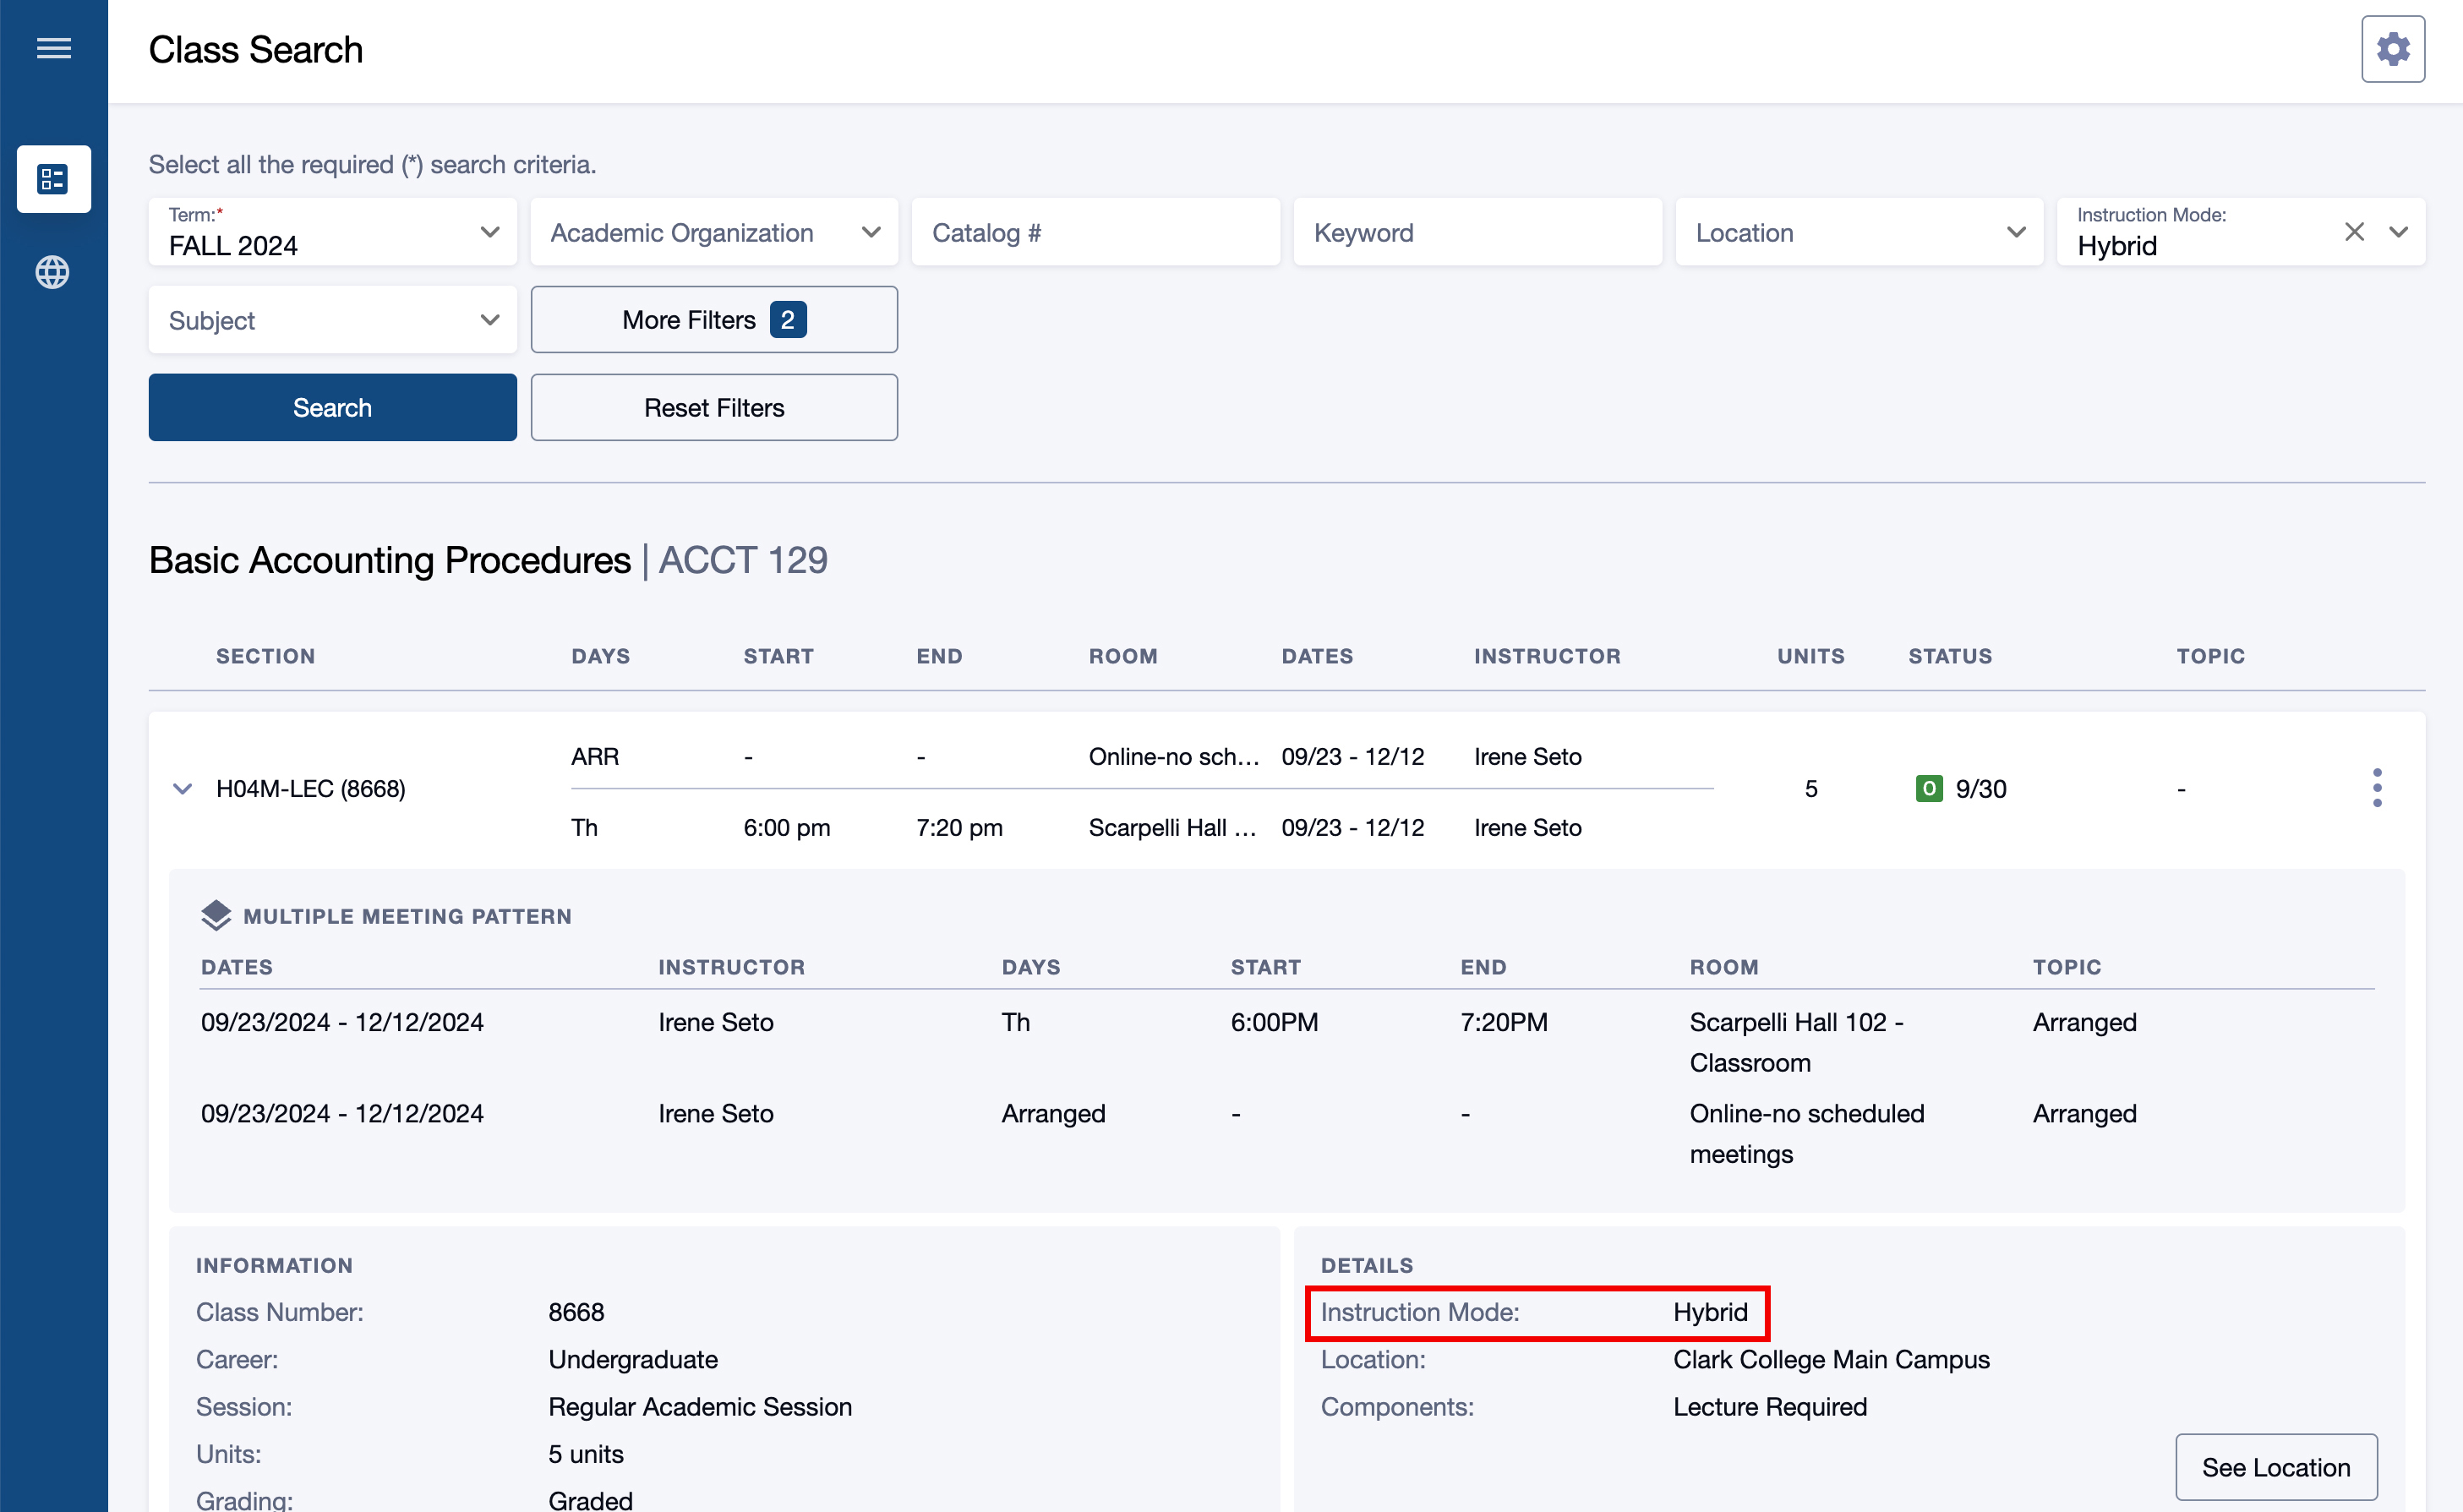
Task: Click the Undergraduate career value
Action: coord(633,1359)
